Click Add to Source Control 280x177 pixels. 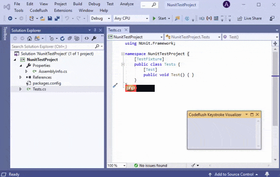234,174
